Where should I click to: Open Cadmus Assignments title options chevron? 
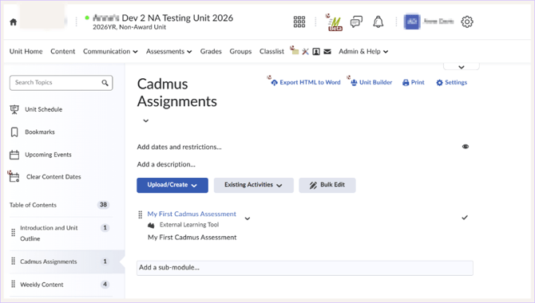[x=145, y=120]
